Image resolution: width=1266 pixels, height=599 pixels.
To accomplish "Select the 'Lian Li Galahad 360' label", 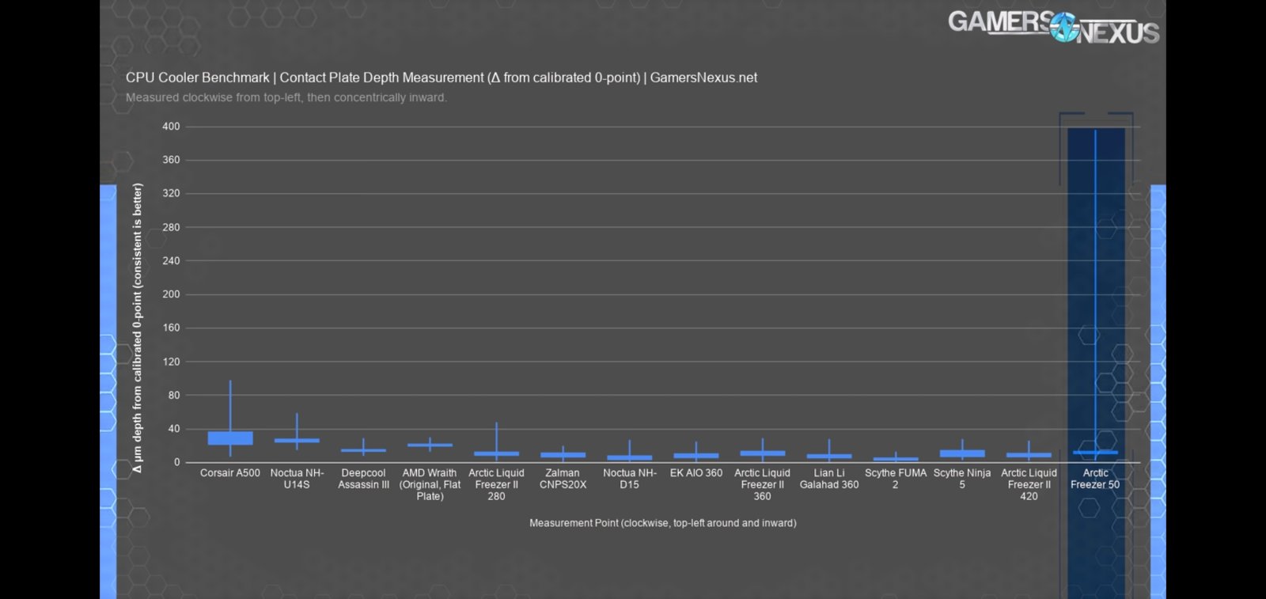I will pos(829,479).
